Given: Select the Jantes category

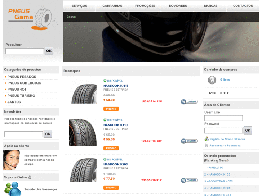Looking at the screenshot, I should click(14, 102).
